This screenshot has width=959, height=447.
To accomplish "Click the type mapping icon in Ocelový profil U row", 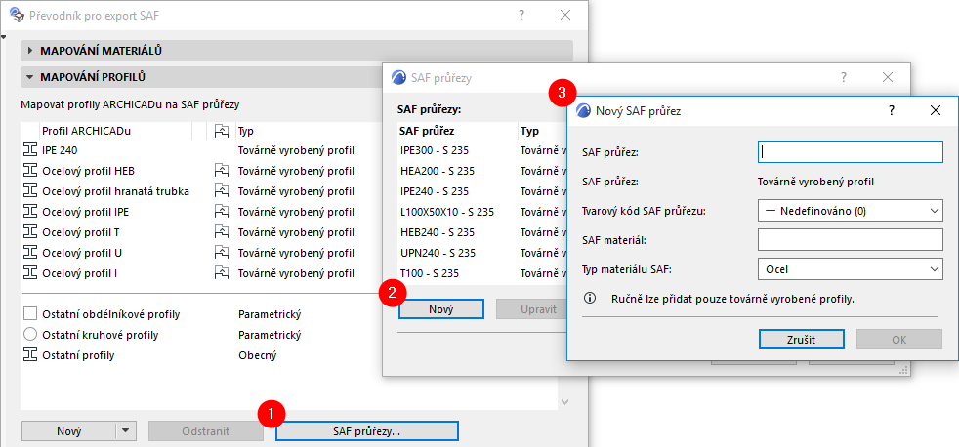I will coord(222,253).
